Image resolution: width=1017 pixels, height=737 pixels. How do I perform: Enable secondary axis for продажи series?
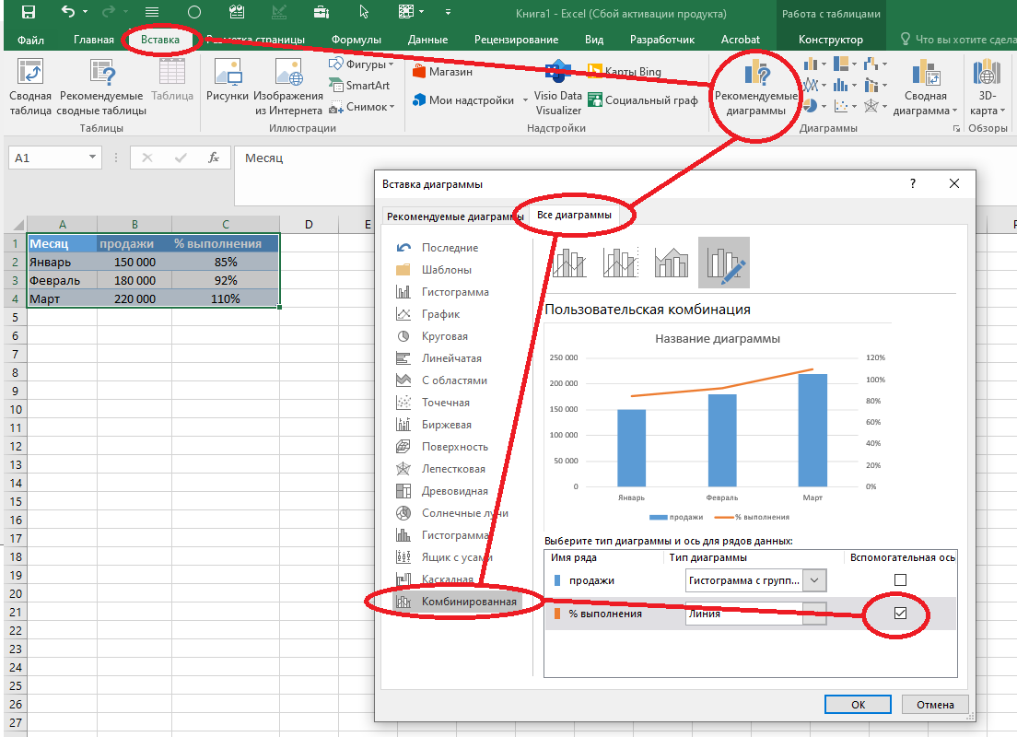900,580
